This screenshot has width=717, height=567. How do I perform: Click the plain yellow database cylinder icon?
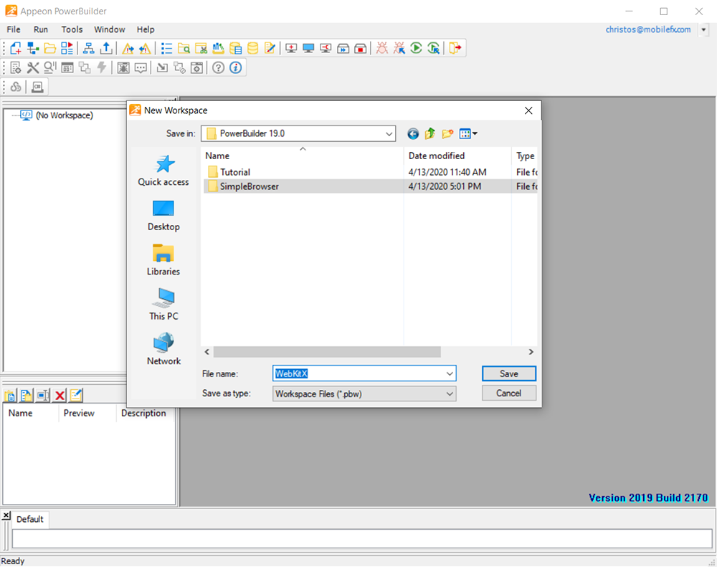[x=252, y=48]
